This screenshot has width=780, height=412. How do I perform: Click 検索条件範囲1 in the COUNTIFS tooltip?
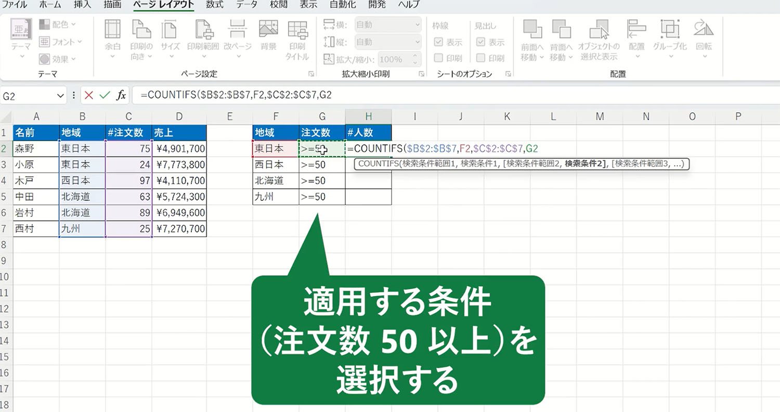point(430,164)
